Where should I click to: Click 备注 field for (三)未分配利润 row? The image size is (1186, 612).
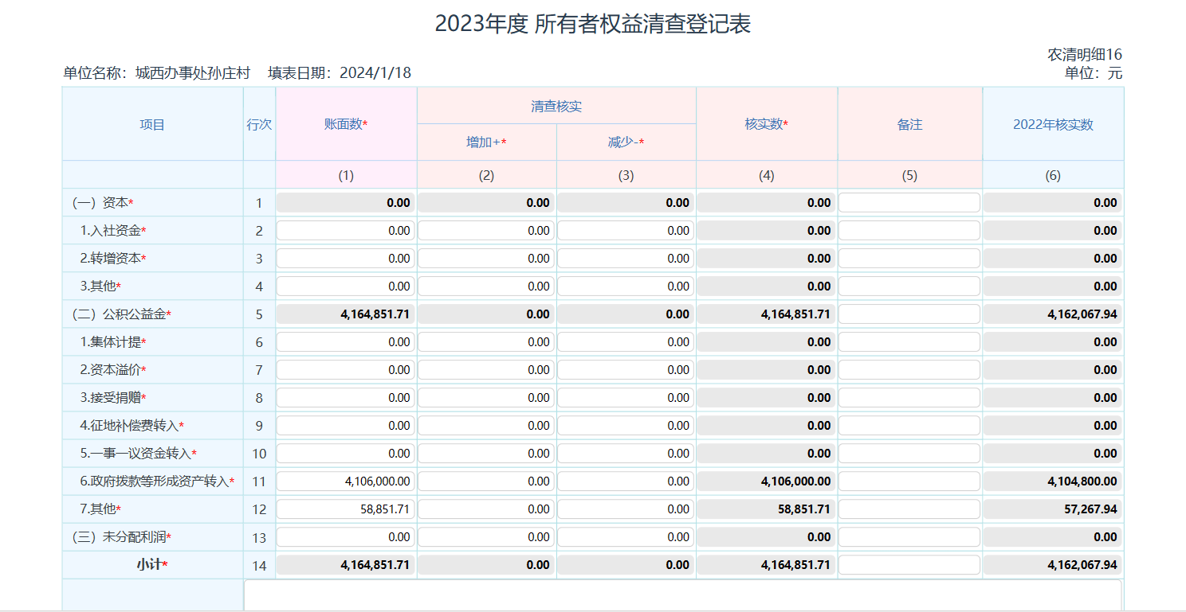(909, 537)
